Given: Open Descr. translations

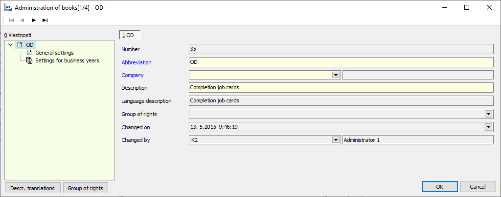Looking at the screenshot, I should click(33, 188).
